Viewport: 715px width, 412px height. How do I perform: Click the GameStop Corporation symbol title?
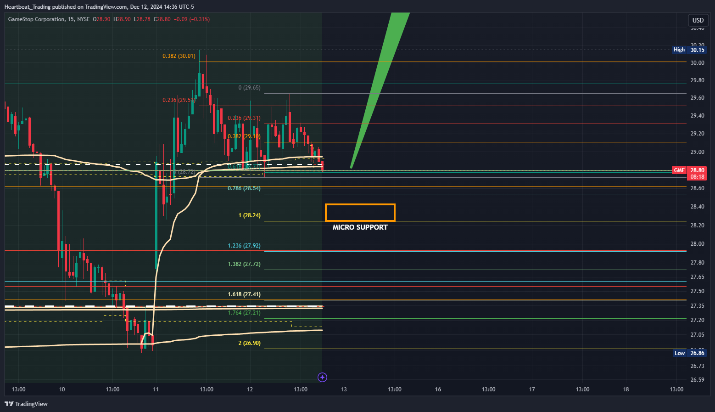(37, 19)
